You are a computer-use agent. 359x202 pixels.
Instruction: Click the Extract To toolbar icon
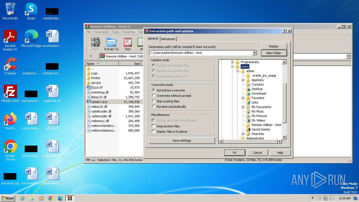[x=111, y=44]
